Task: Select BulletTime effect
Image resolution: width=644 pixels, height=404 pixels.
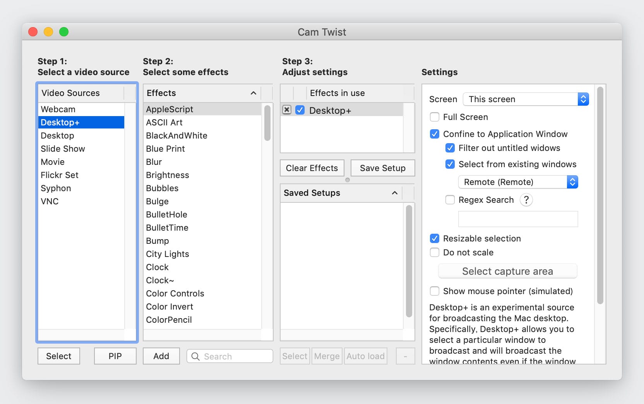Action: coord(202,228)
